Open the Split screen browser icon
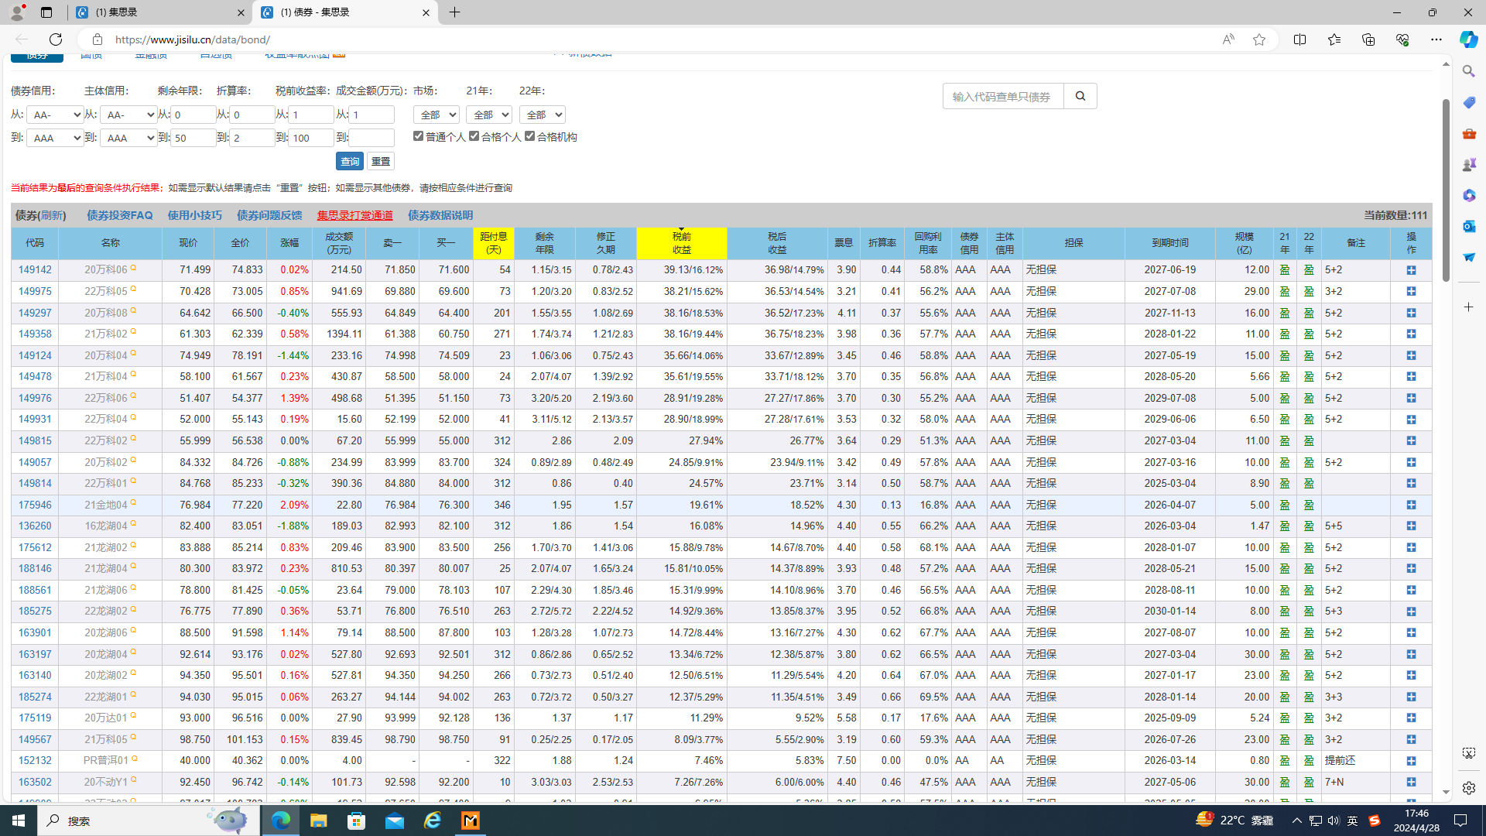 (x=1299, y=39)
